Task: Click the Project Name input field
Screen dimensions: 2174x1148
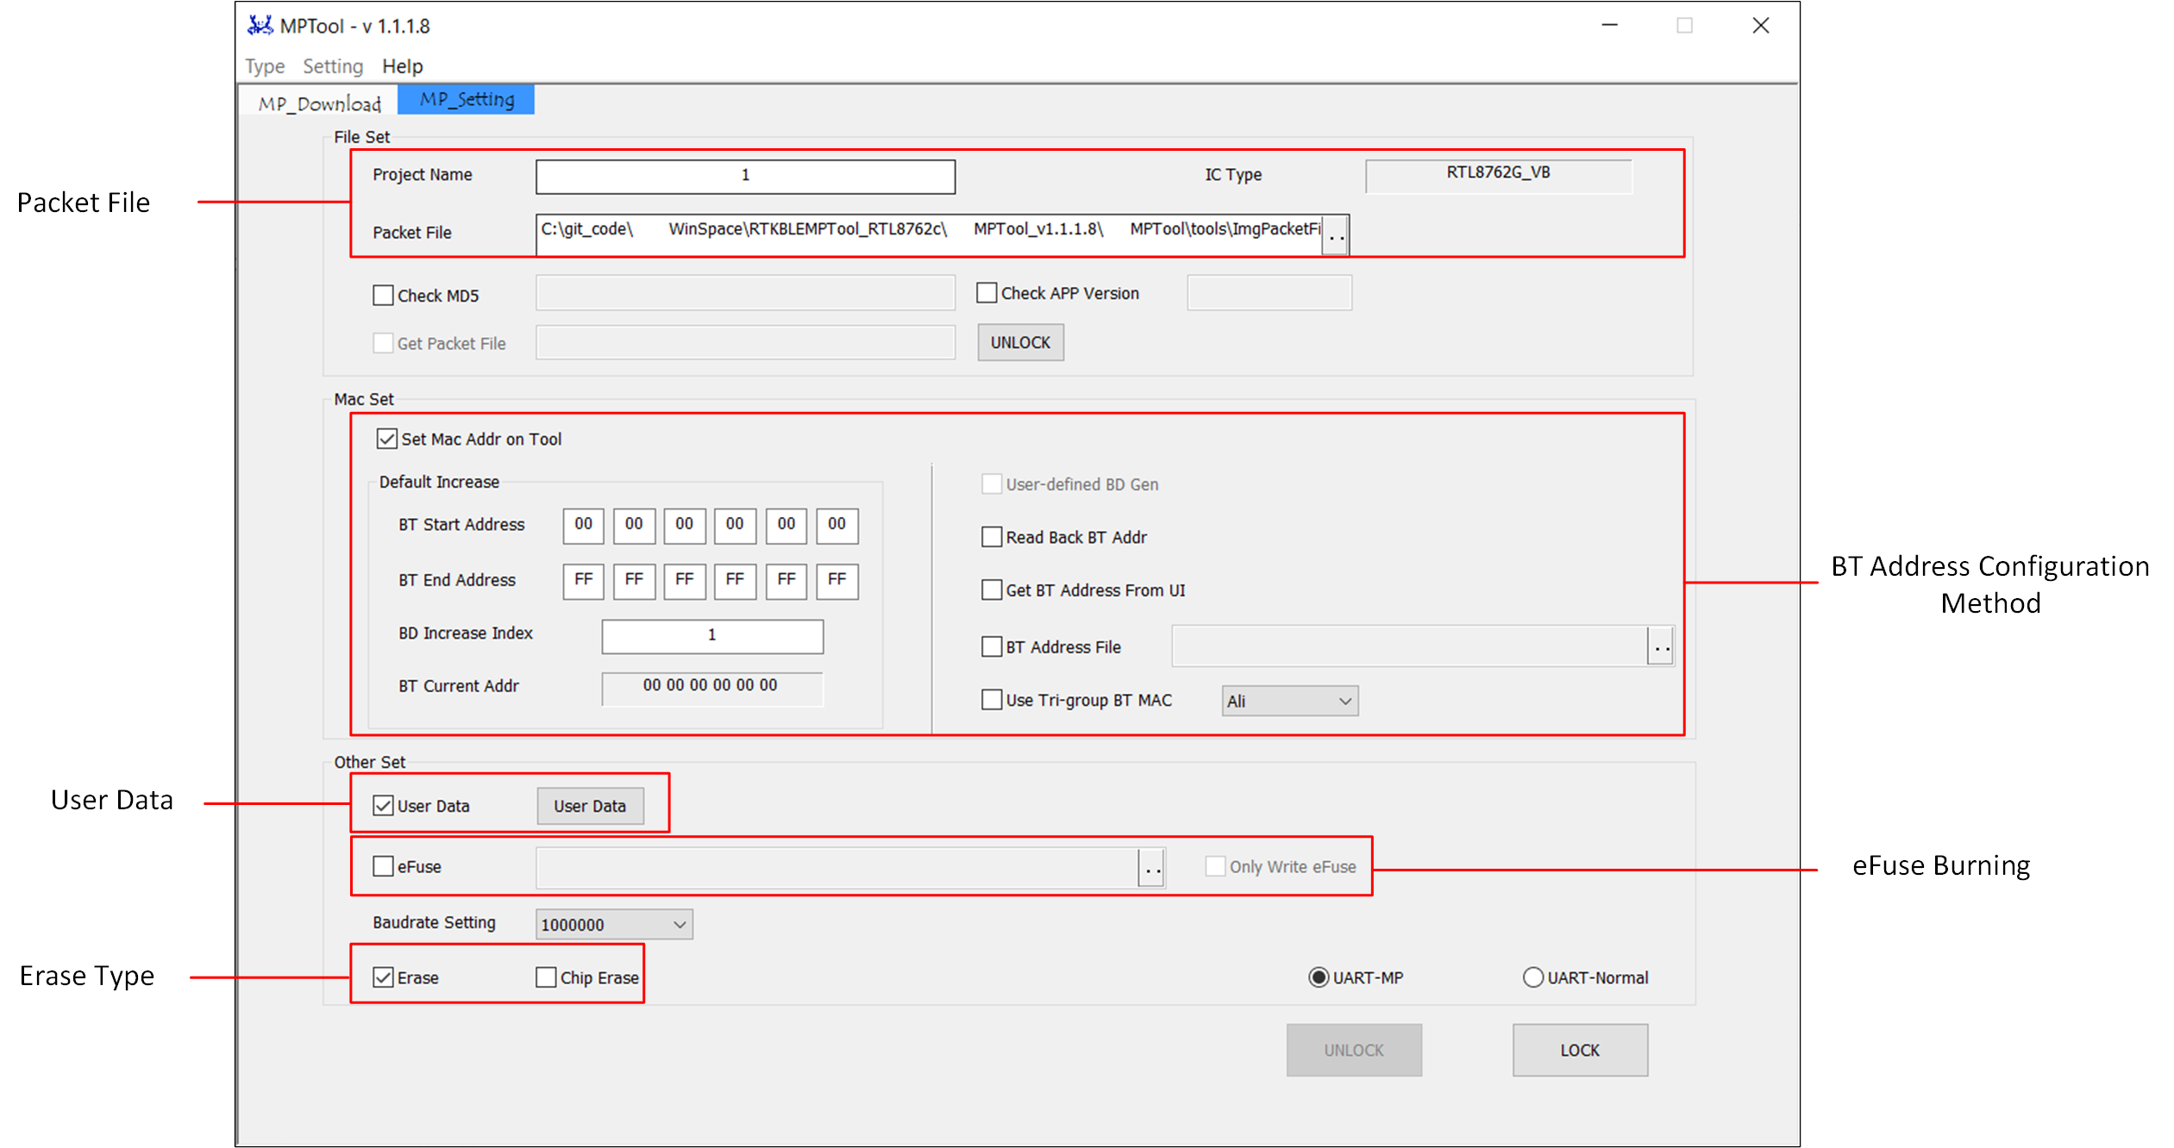Action: click(745, 176)
